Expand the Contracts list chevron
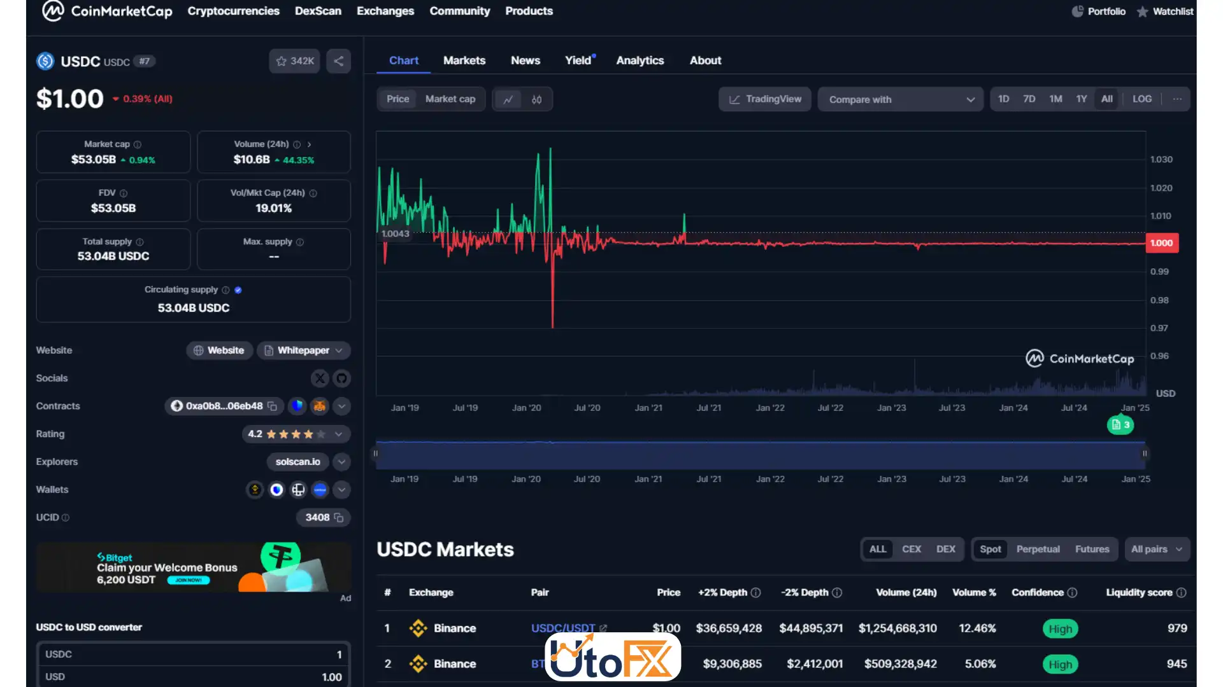1223x687 pixels. [x=342, y=406]
